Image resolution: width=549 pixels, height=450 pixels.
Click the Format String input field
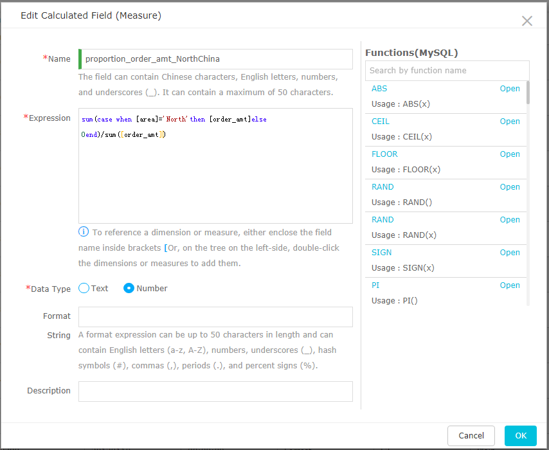point(215,317)
